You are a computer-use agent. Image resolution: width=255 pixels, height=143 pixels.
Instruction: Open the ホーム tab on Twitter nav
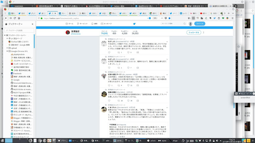click(x=69, y=24)
